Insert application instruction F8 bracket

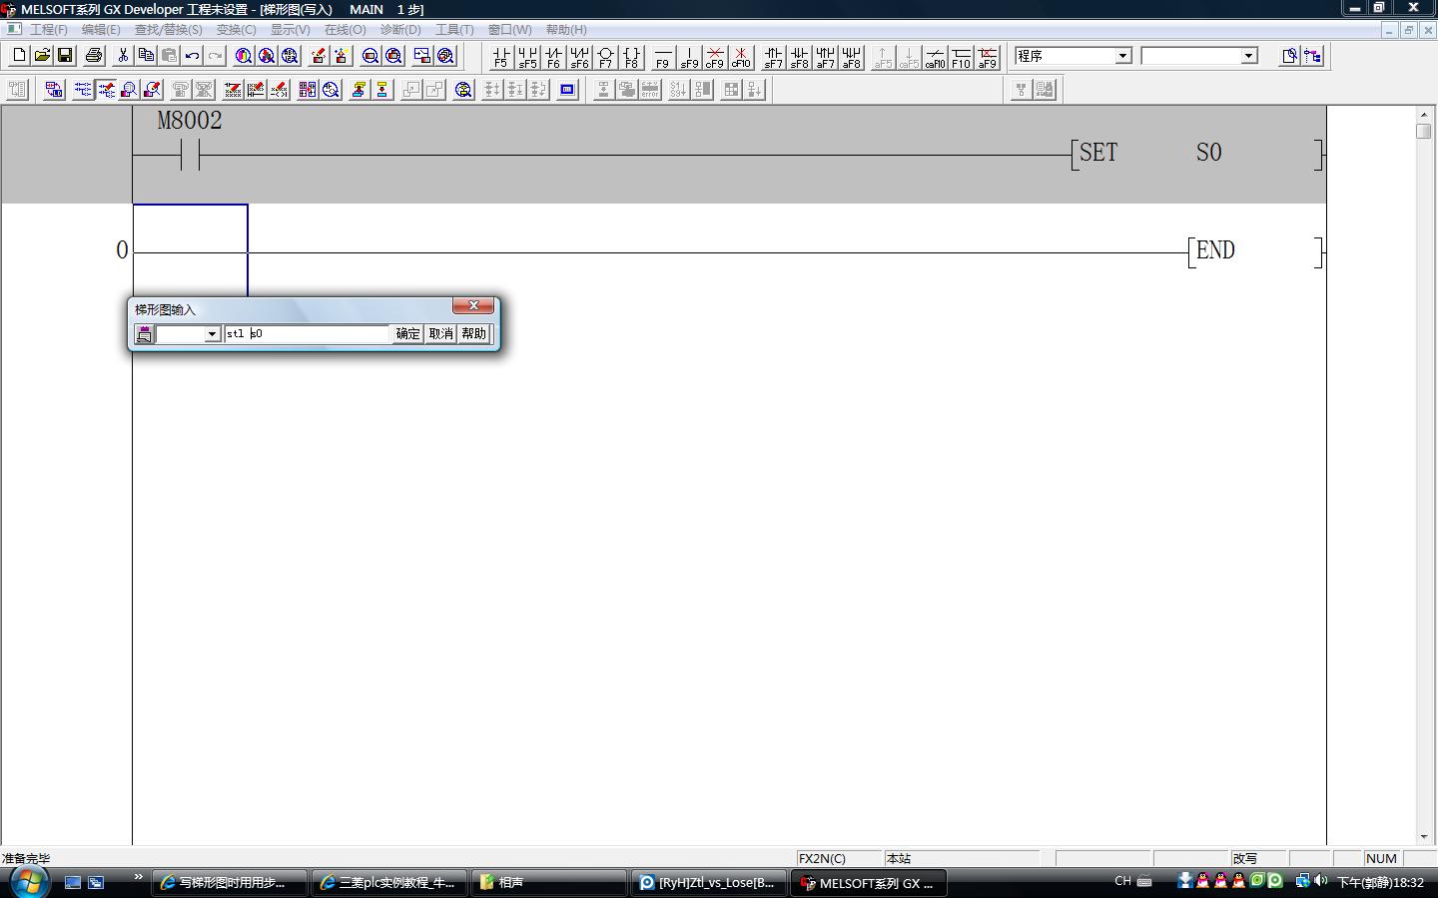pyautogui.click(x=631, y=57)
